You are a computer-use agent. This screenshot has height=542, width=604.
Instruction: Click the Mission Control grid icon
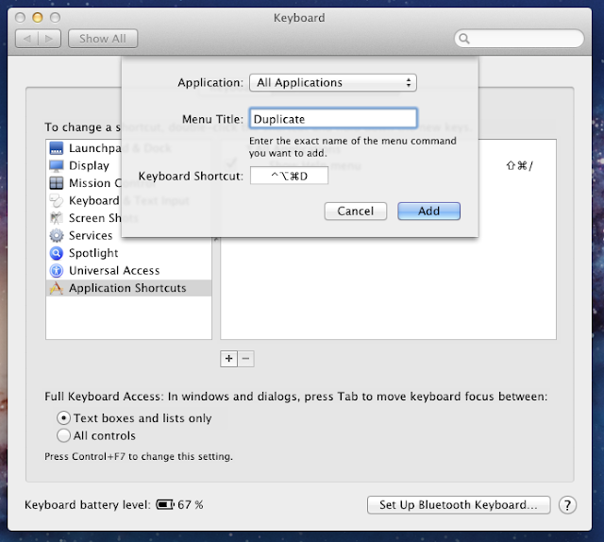click(57, 183)
